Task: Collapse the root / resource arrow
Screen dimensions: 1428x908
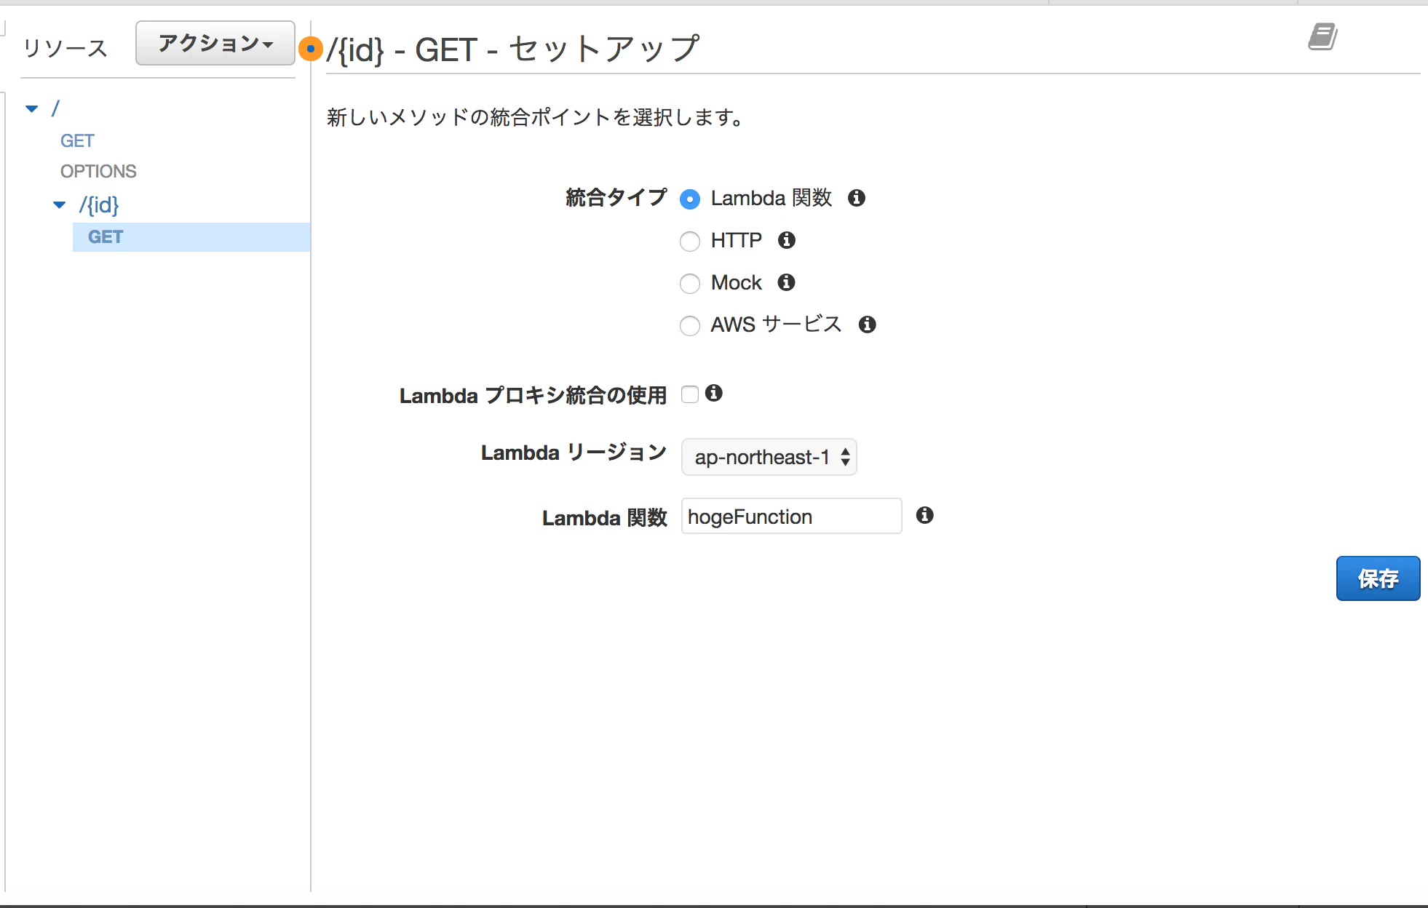Action: coord(32,109)
